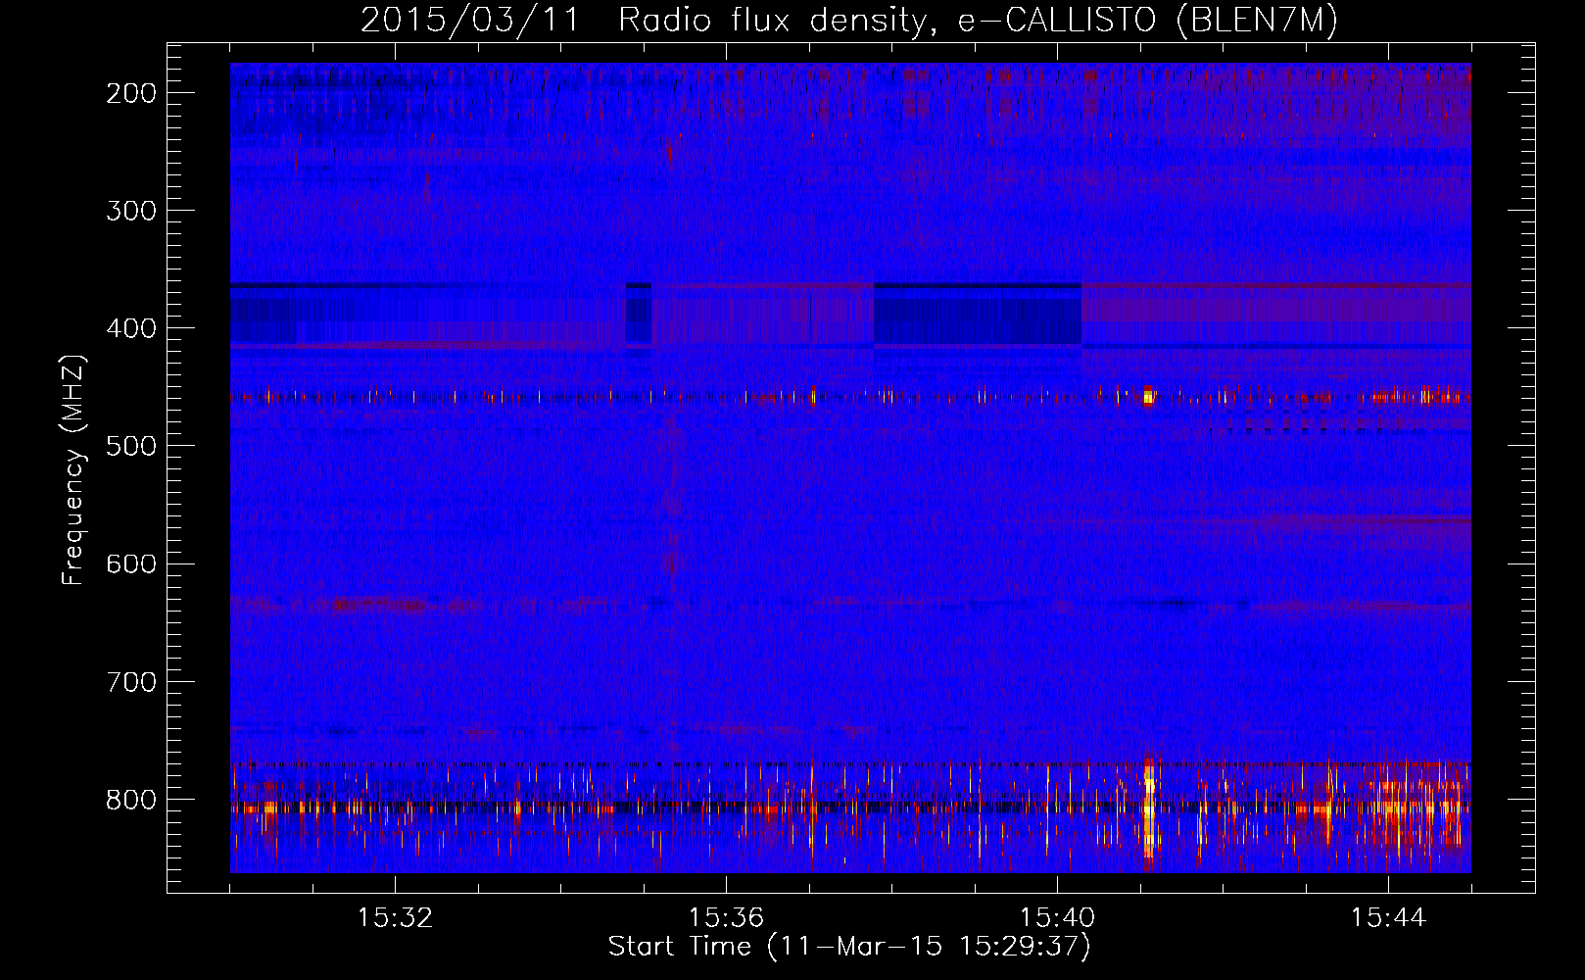Click the 600 frequency tick label
The width and height of the screenshot is (1585, 980).
131,563
